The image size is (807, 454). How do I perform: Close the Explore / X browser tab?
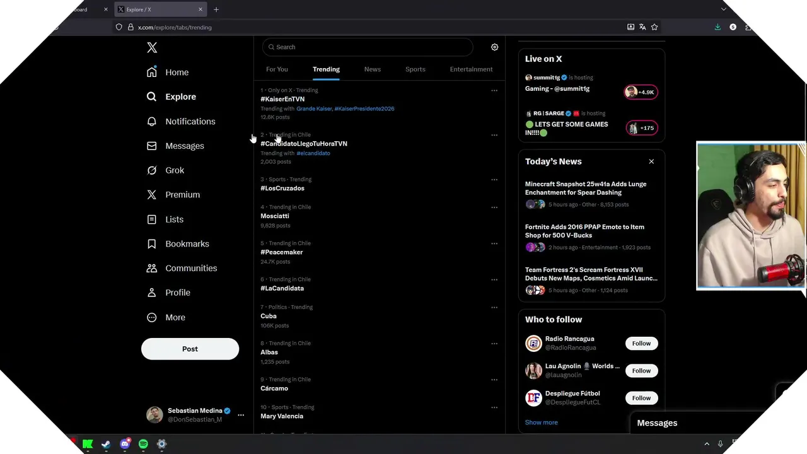coord(200,9)
